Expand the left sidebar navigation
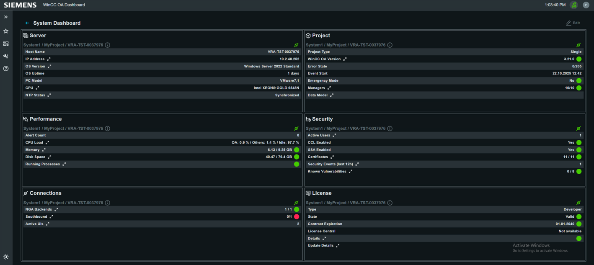The image size is (594, 265). tap(6, 17)
